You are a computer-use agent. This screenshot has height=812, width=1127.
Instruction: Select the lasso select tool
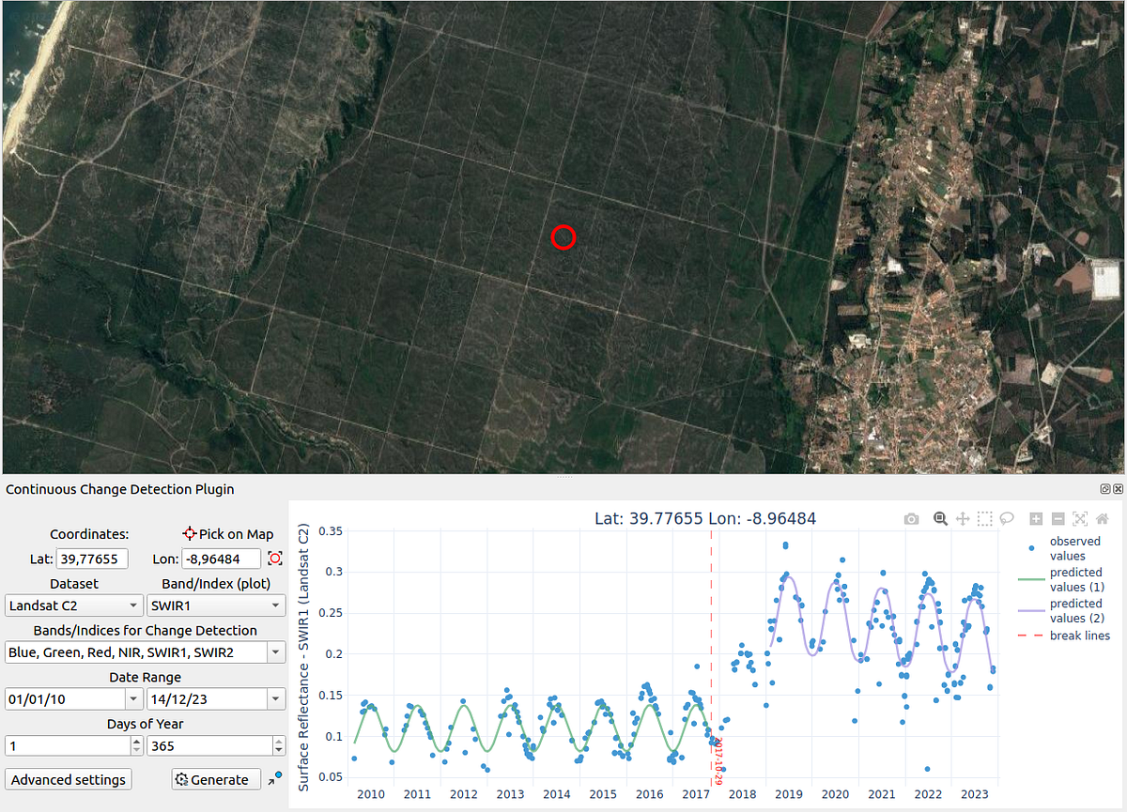pos(1007,518)
